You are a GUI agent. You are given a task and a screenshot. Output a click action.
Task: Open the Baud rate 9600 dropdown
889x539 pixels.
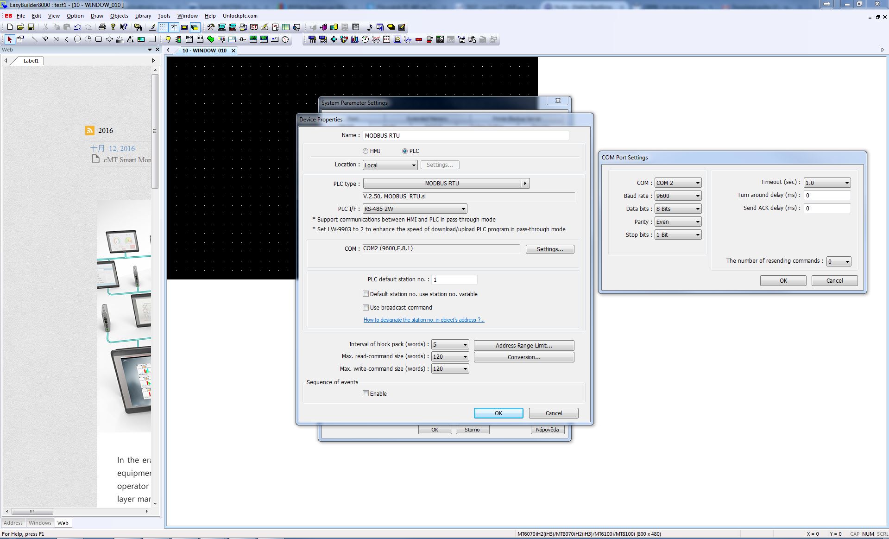tap(678, 196)
